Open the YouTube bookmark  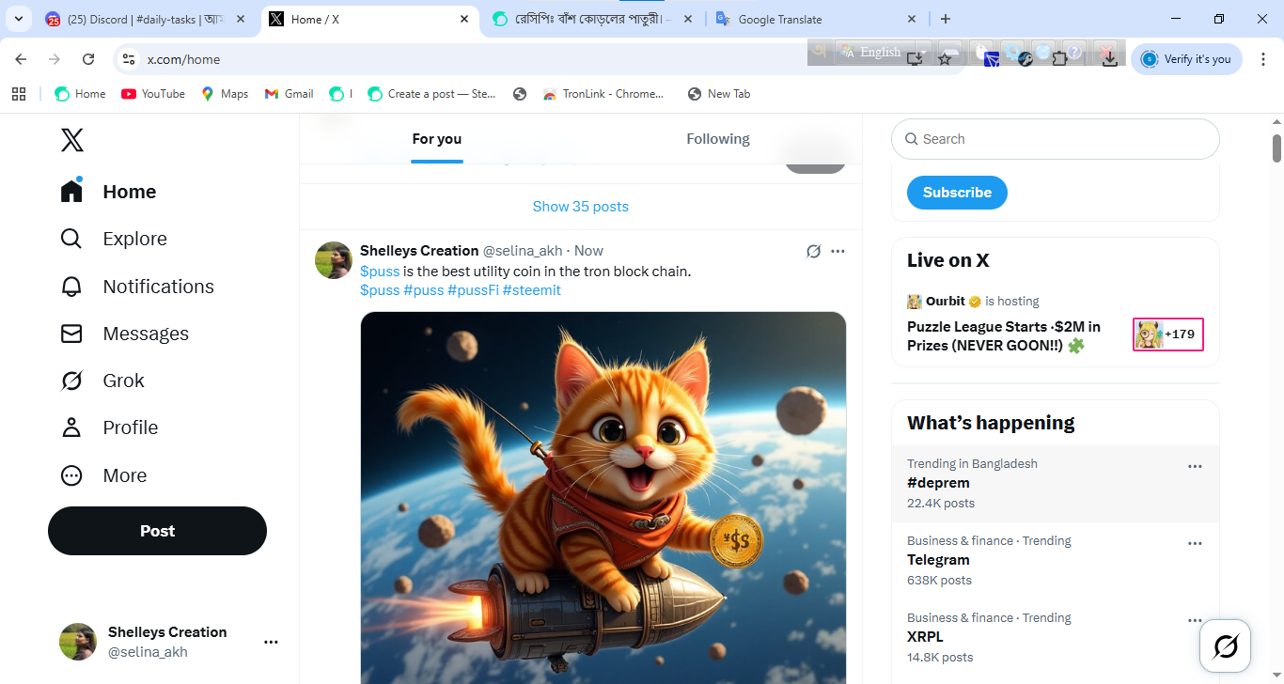click(153, 94)
